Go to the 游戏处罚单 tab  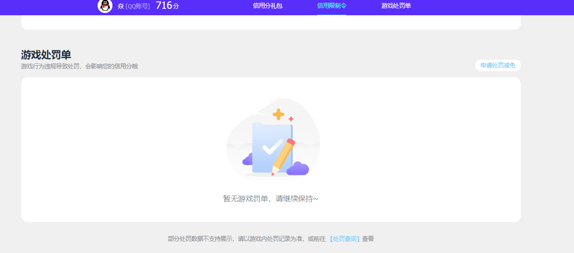pos(396,6)
